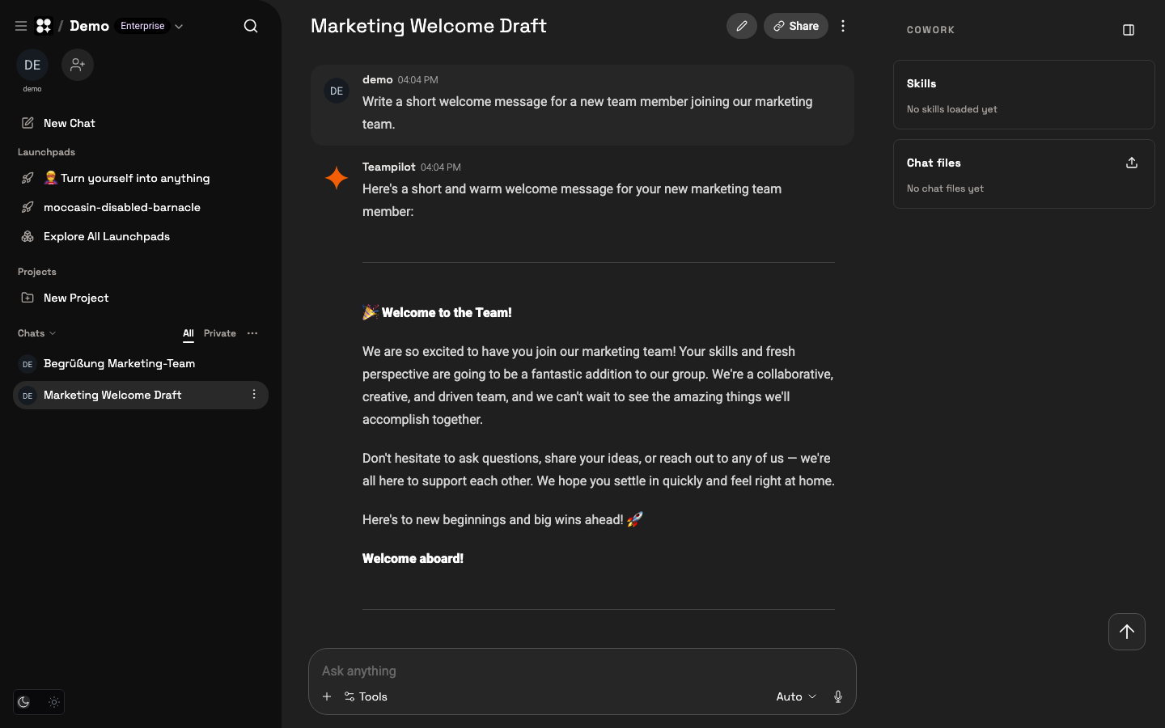Viewport: 1165px width, 728px height.
Task: Open Turn yourself into anything launchpad
Action: 141,178
